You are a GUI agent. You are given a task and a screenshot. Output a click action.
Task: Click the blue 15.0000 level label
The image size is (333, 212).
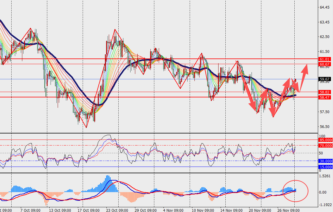point(326,167)
